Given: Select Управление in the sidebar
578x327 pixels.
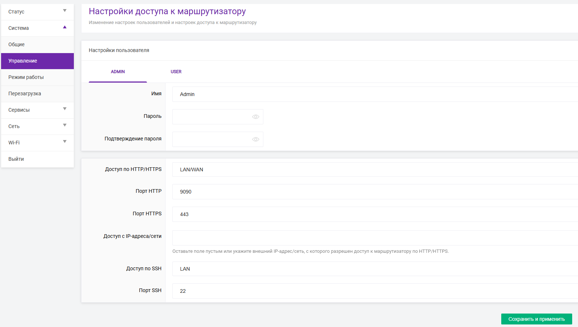Looking at the screenshot, I should point(23,61).
